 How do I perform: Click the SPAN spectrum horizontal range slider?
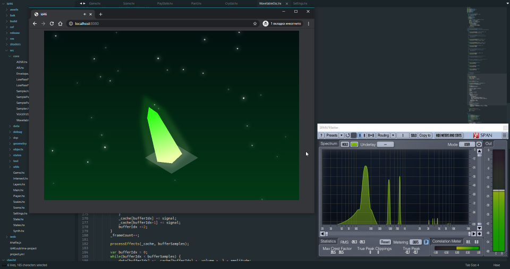398,234
